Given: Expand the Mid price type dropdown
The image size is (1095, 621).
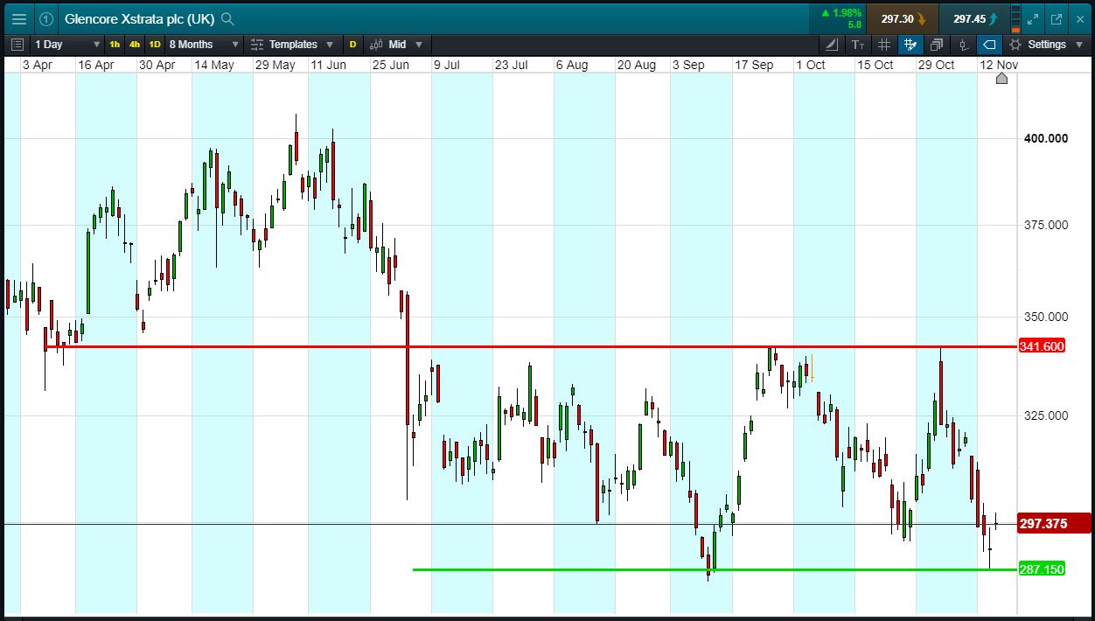Looking at the screenshot, I should [396, 44].
